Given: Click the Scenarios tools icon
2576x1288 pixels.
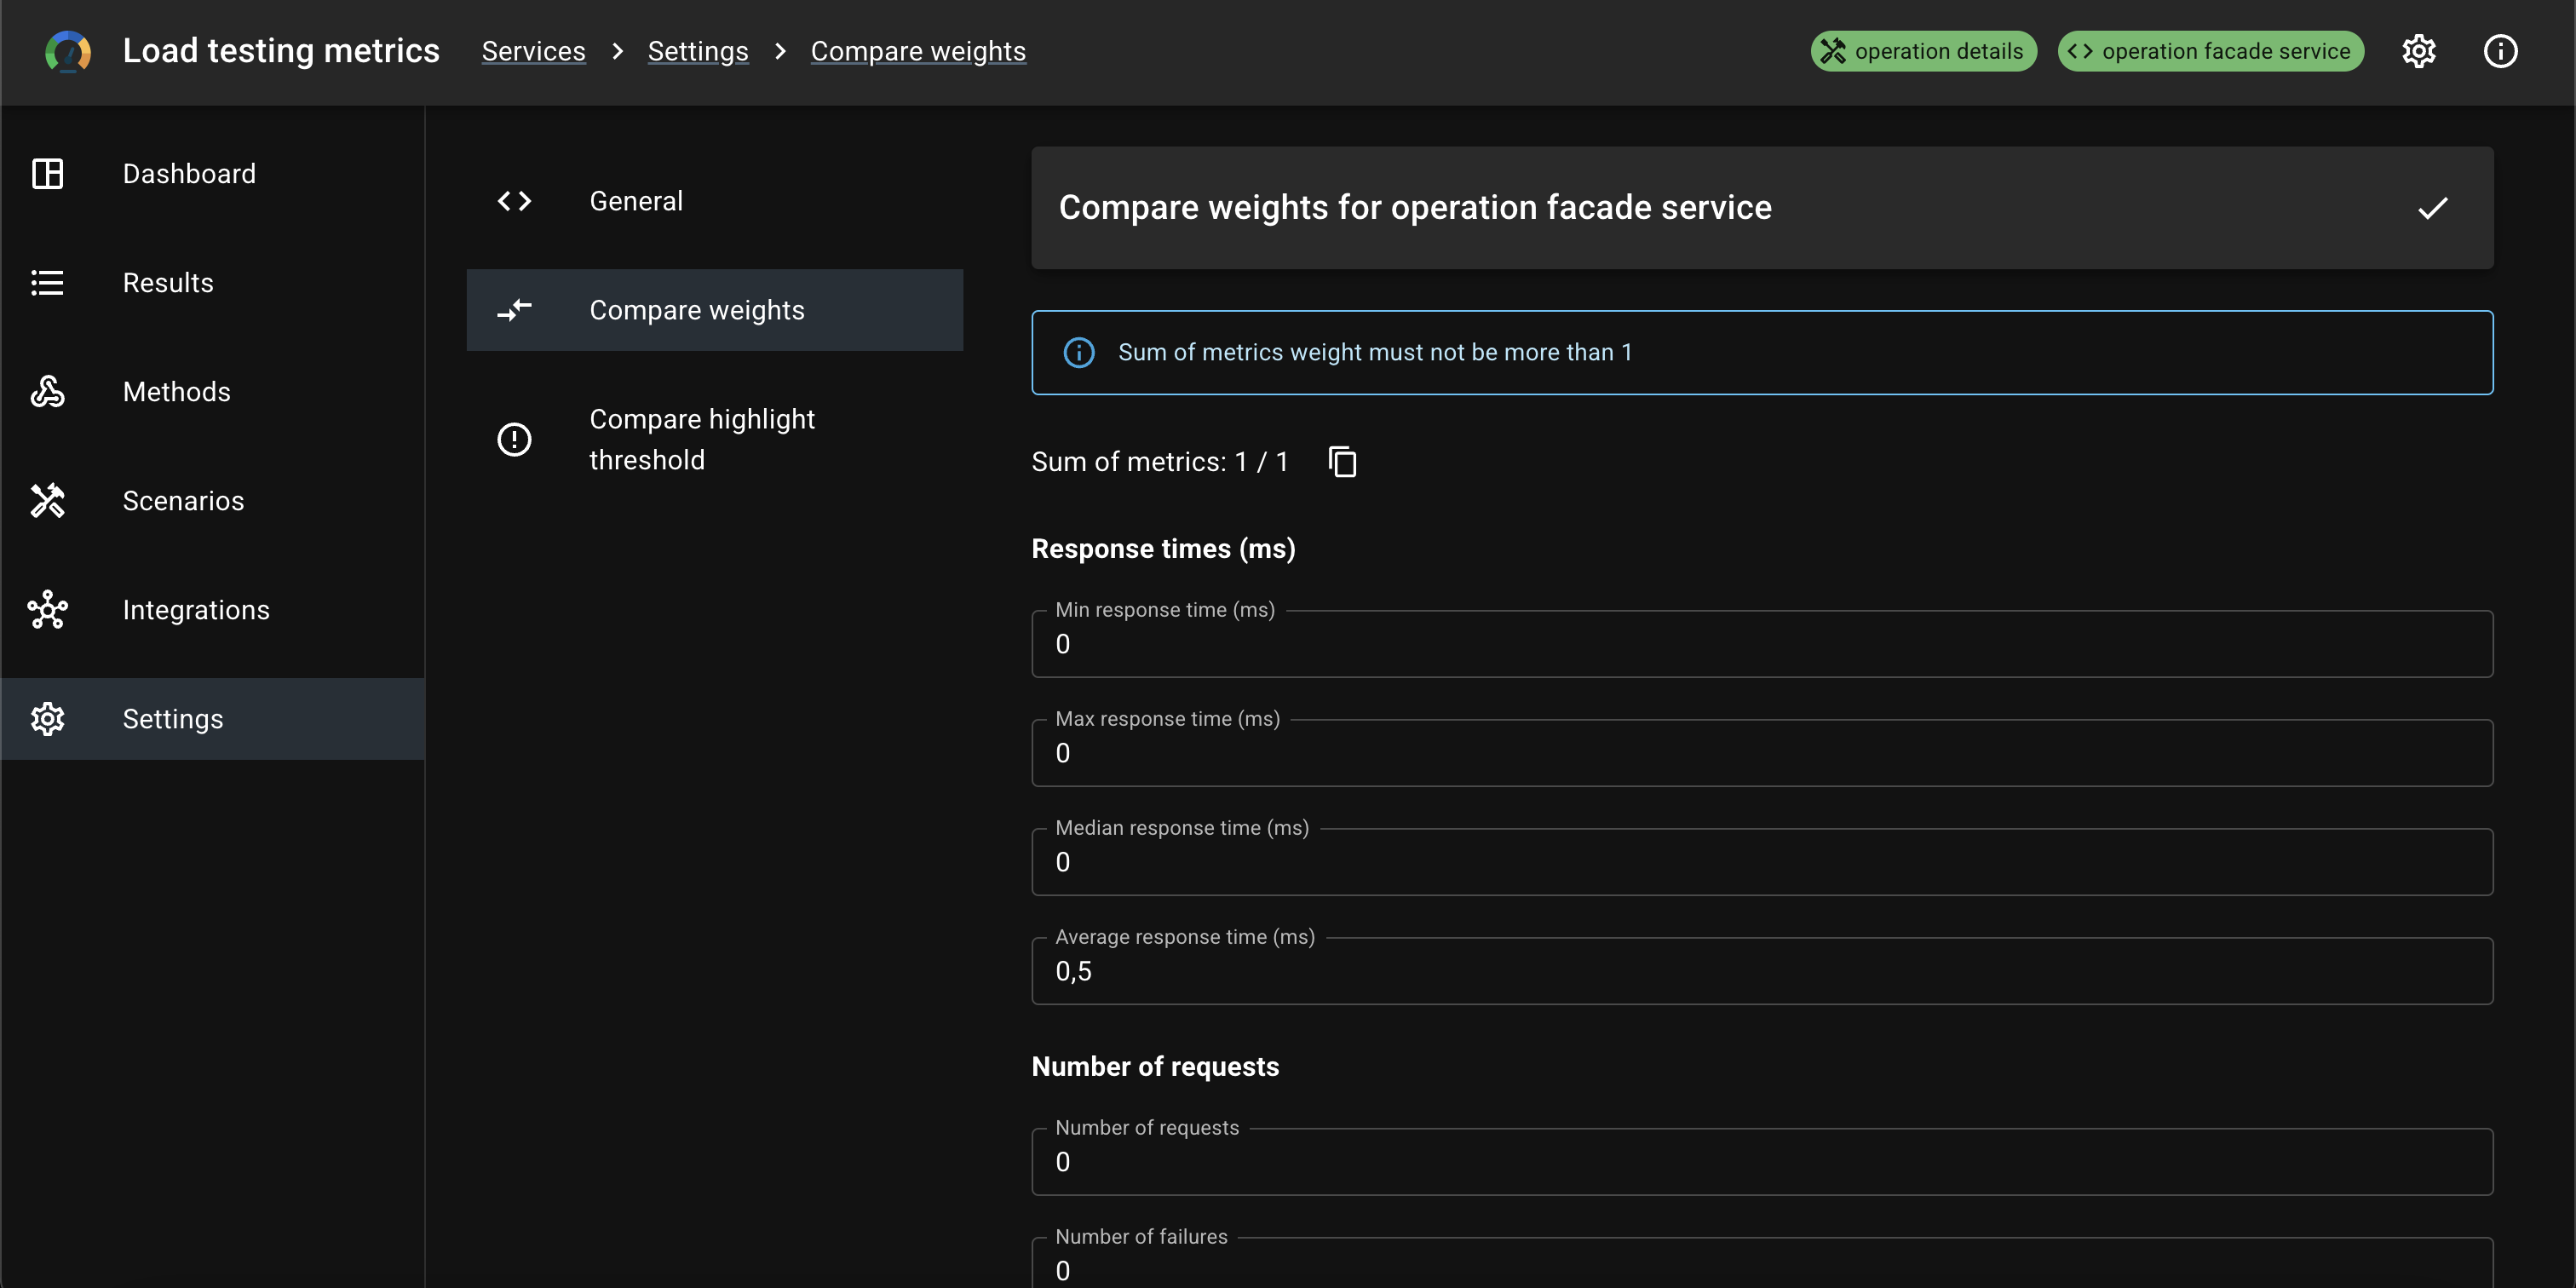Looking at the screenshot, I should [x=47, y=500].
